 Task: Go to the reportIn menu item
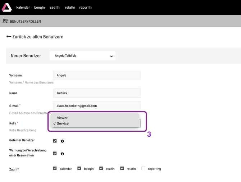coord(85,8)
